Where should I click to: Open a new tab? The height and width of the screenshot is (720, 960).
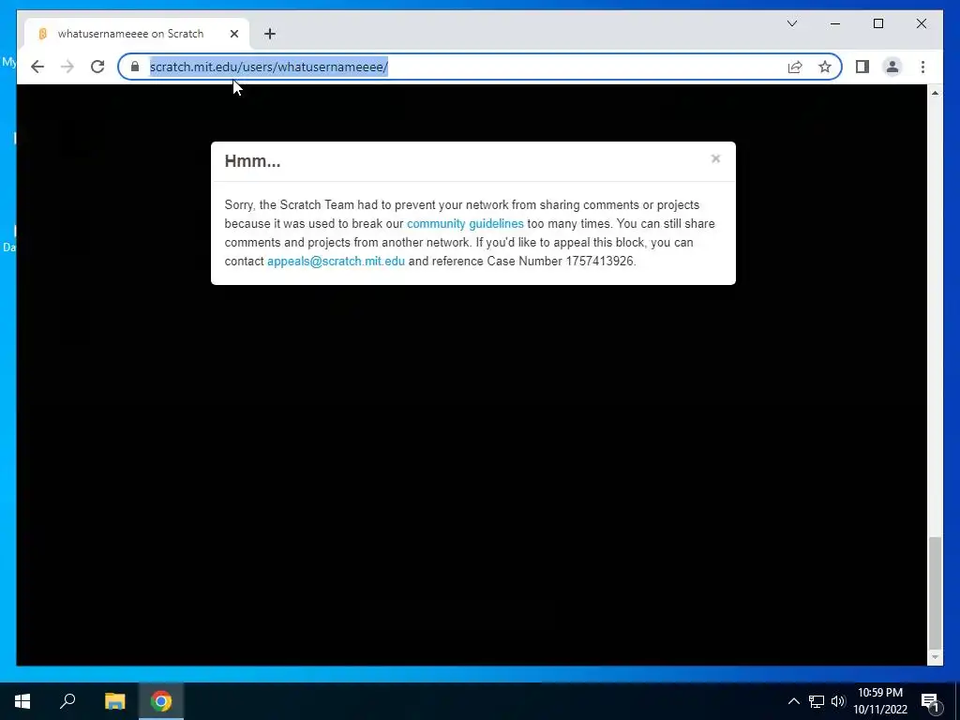270,34
